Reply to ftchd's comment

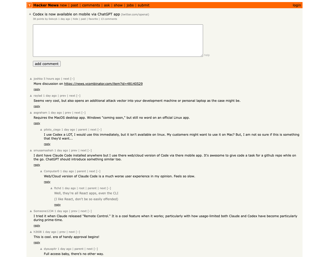coord(57,205)
